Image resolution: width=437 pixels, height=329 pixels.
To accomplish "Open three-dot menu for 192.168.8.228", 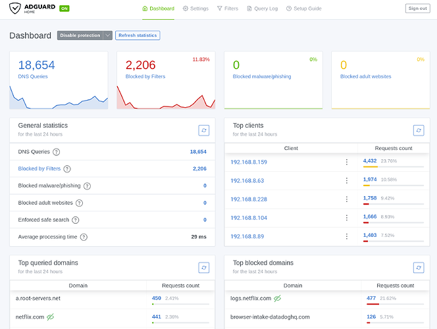I will (x=346, y=199).
